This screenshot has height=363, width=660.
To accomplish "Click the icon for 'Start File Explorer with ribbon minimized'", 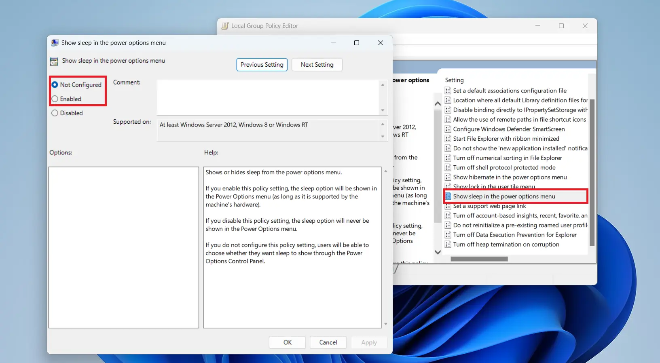I will [448, 139].
